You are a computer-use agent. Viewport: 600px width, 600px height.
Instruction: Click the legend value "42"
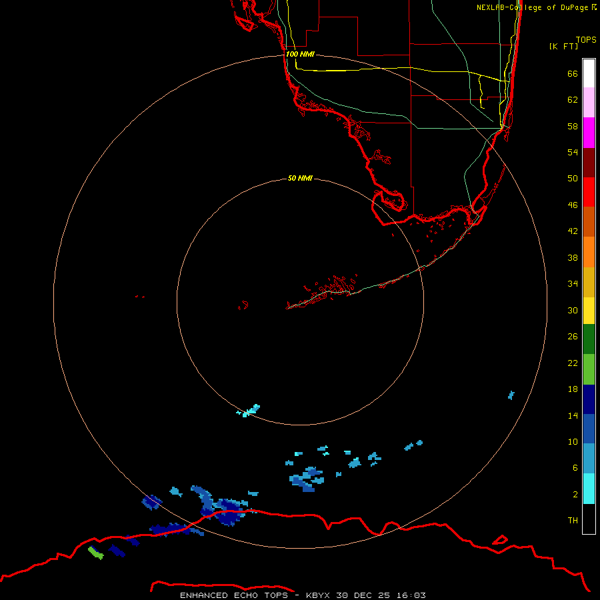coord(573,231)
